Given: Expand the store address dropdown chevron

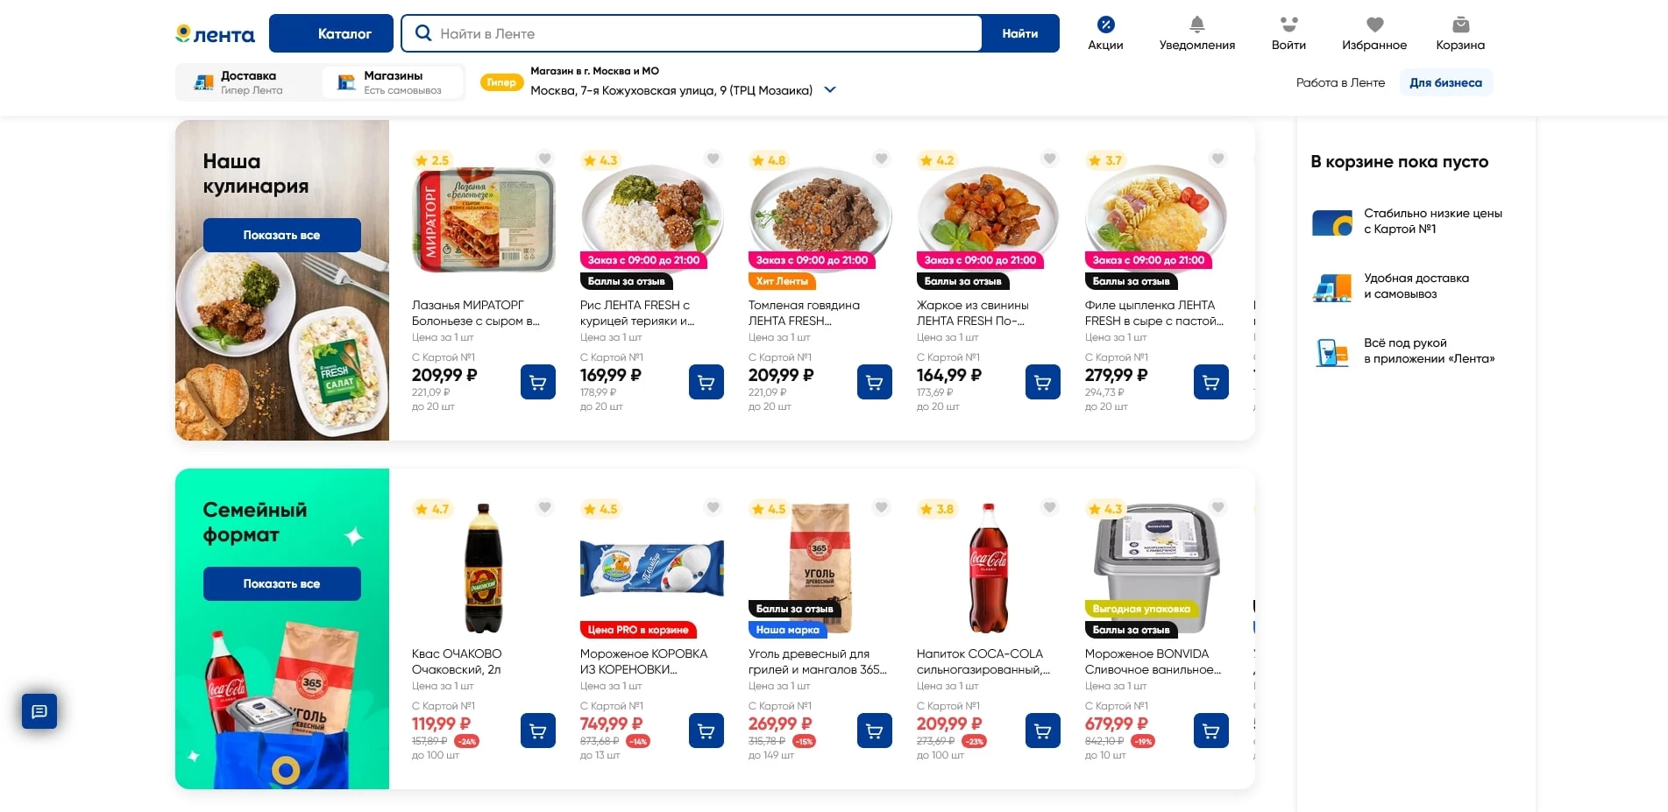Looking at the screenshot, I should click(x=830, y=89).
